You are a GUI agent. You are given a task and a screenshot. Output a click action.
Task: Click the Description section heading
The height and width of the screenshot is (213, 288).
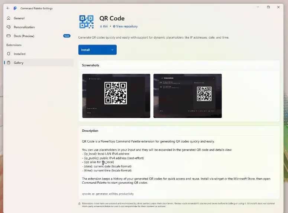(90, 131)
